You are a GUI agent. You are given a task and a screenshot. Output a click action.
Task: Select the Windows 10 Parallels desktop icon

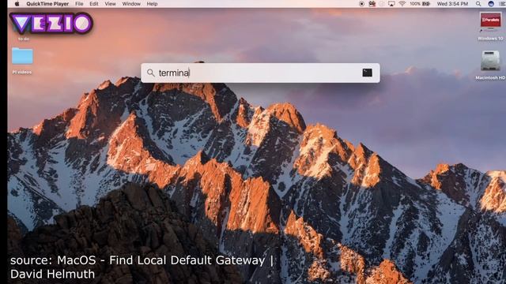click(x=490, y=22)
